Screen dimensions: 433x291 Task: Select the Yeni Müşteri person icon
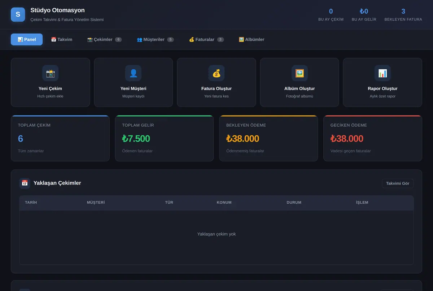coord(133,73)
